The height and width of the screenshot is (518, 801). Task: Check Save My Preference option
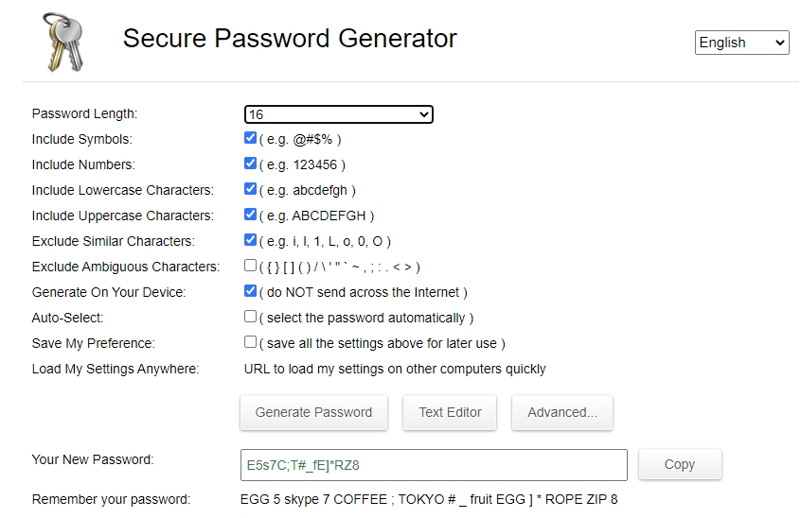coord(250,342)
